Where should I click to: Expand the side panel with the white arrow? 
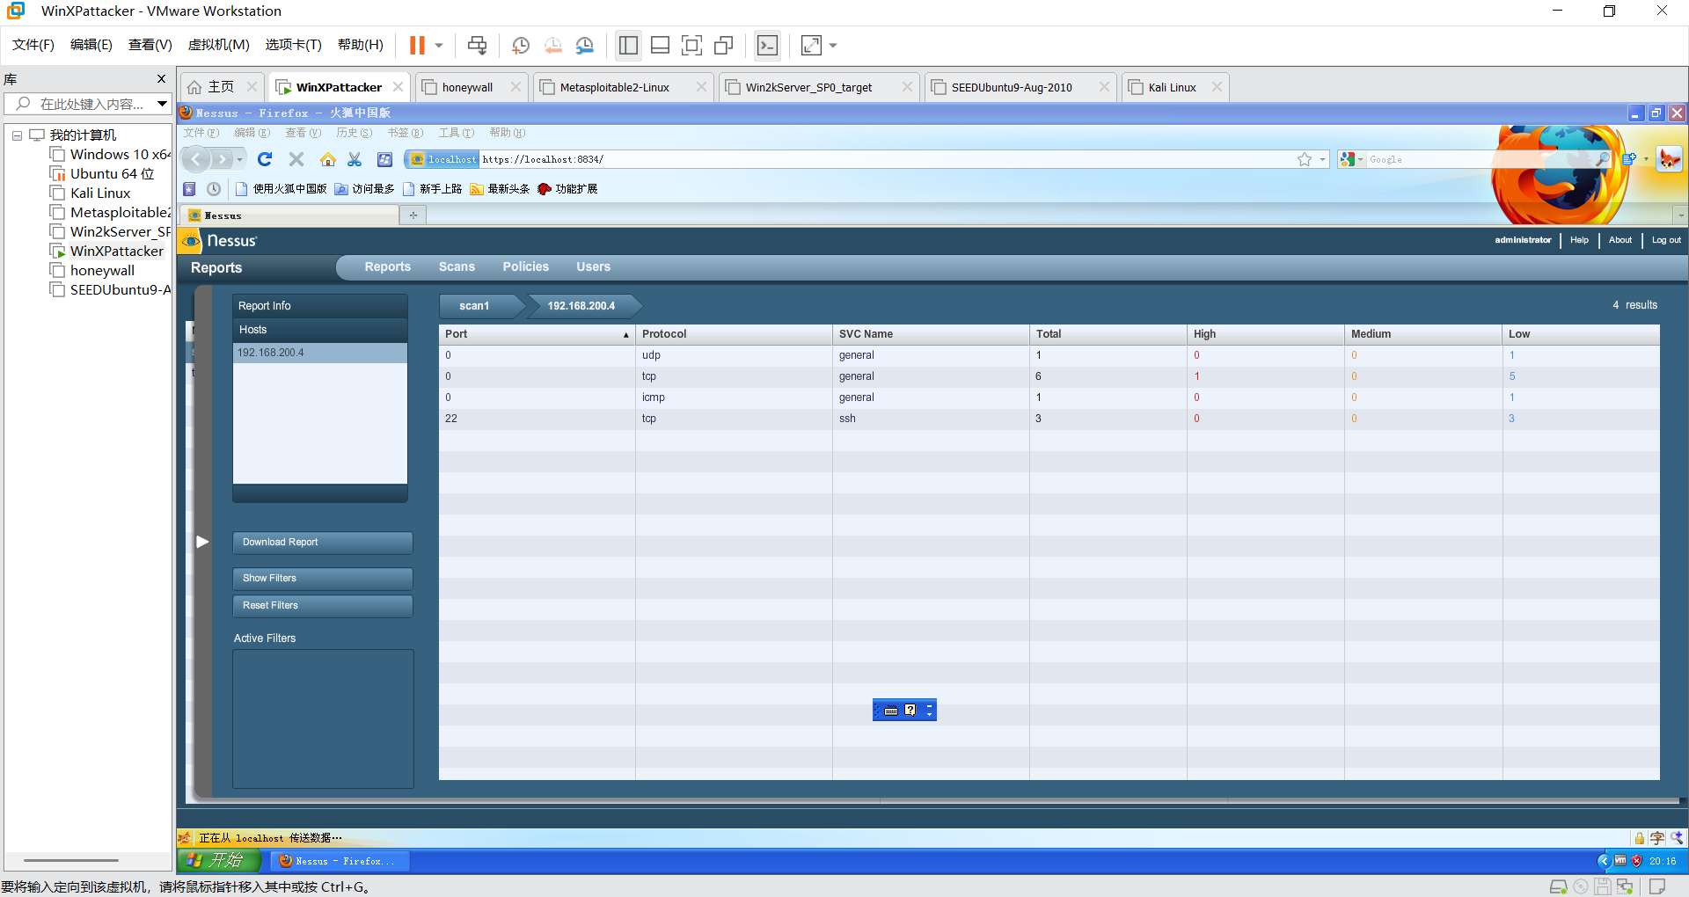[202, 542]
